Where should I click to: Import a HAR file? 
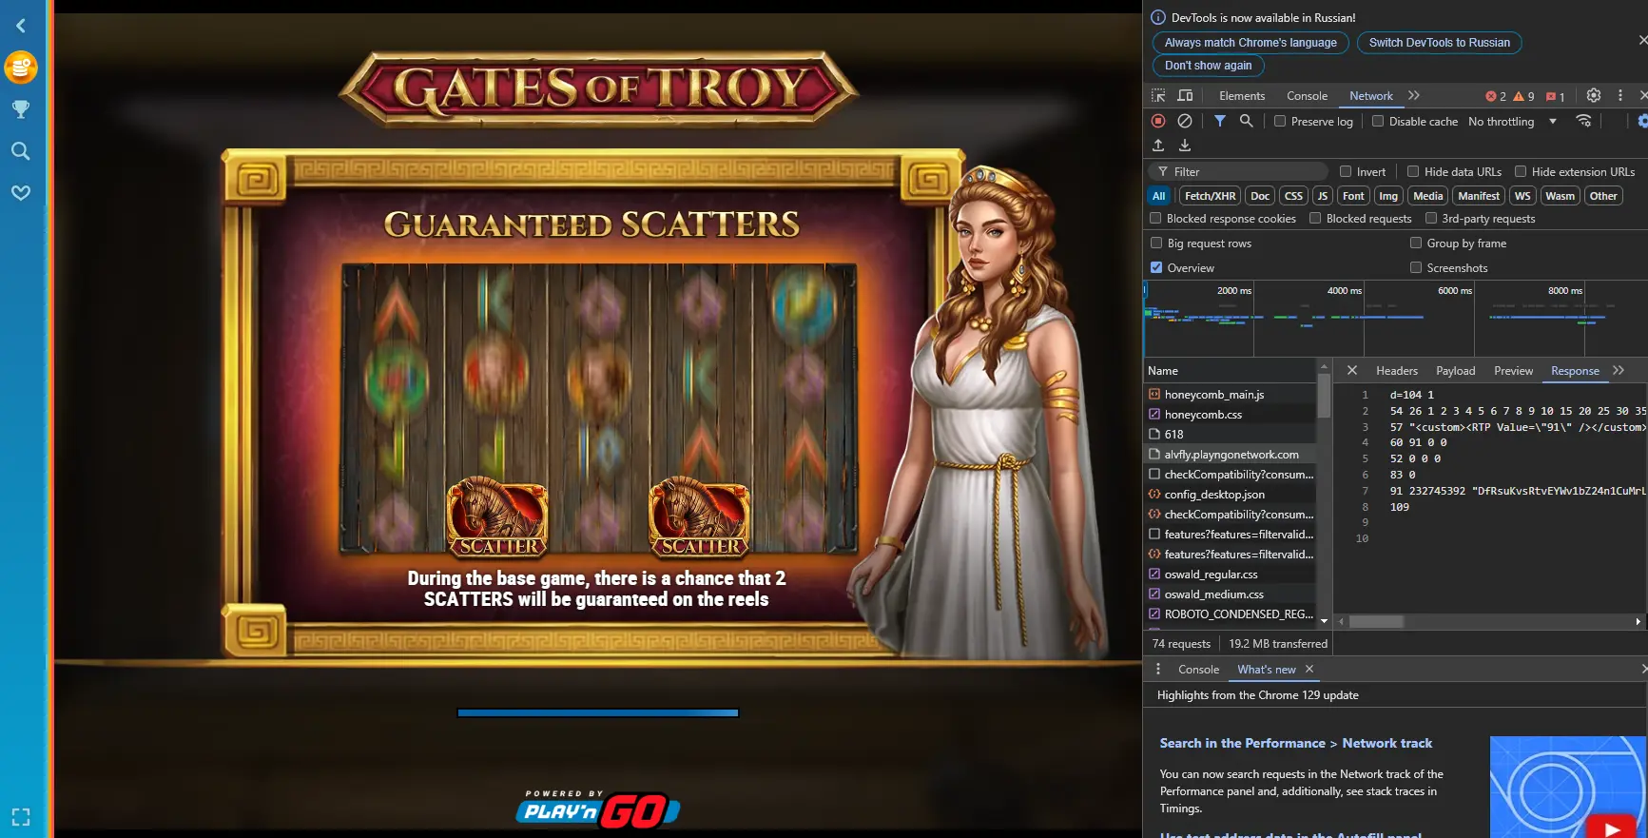[1158, 146]
